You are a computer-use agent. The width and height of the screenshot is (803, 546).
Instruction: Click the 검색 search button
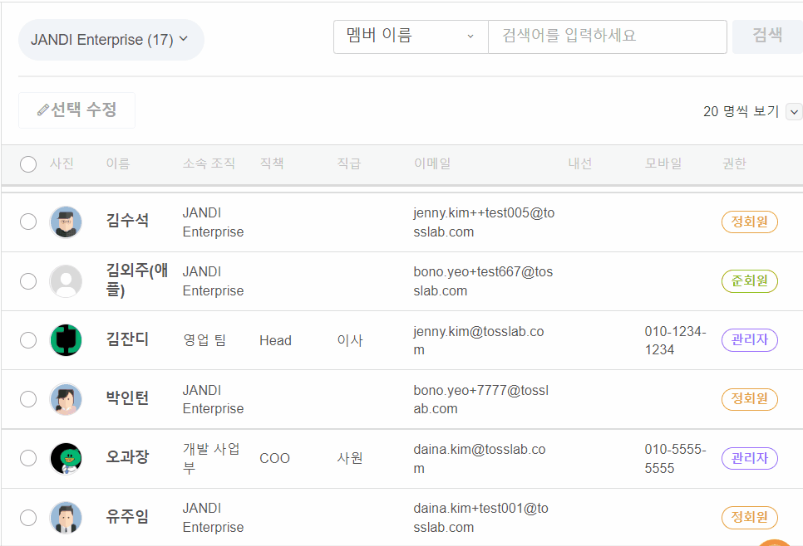[x=766, y=36]
